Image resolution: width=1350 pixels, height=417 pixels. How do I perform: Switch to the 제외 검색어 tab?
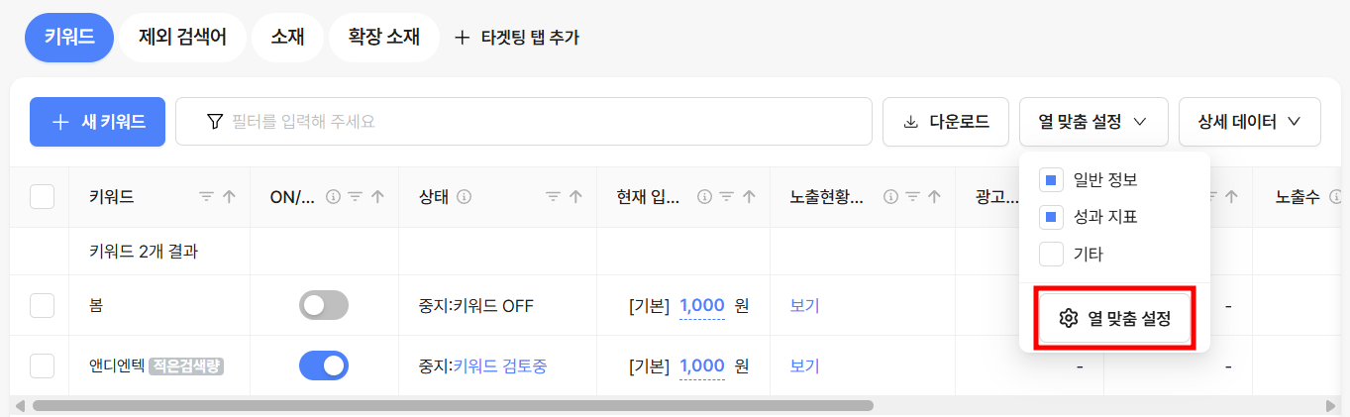click(x=183, y=38)
